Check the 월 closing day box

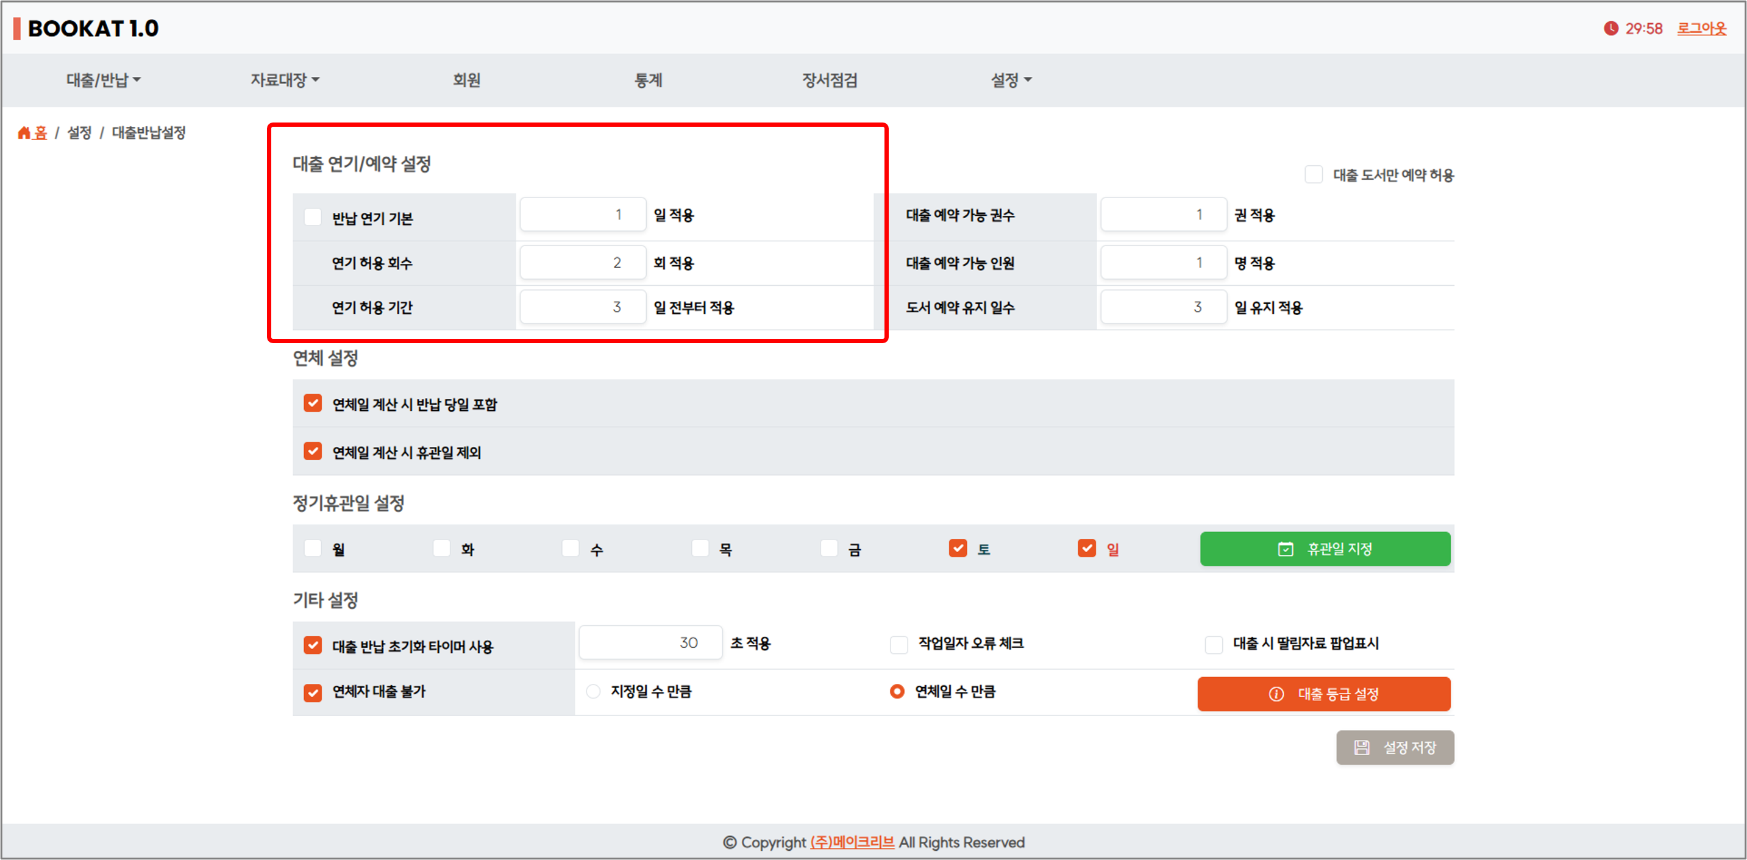[x=313, y=548]
